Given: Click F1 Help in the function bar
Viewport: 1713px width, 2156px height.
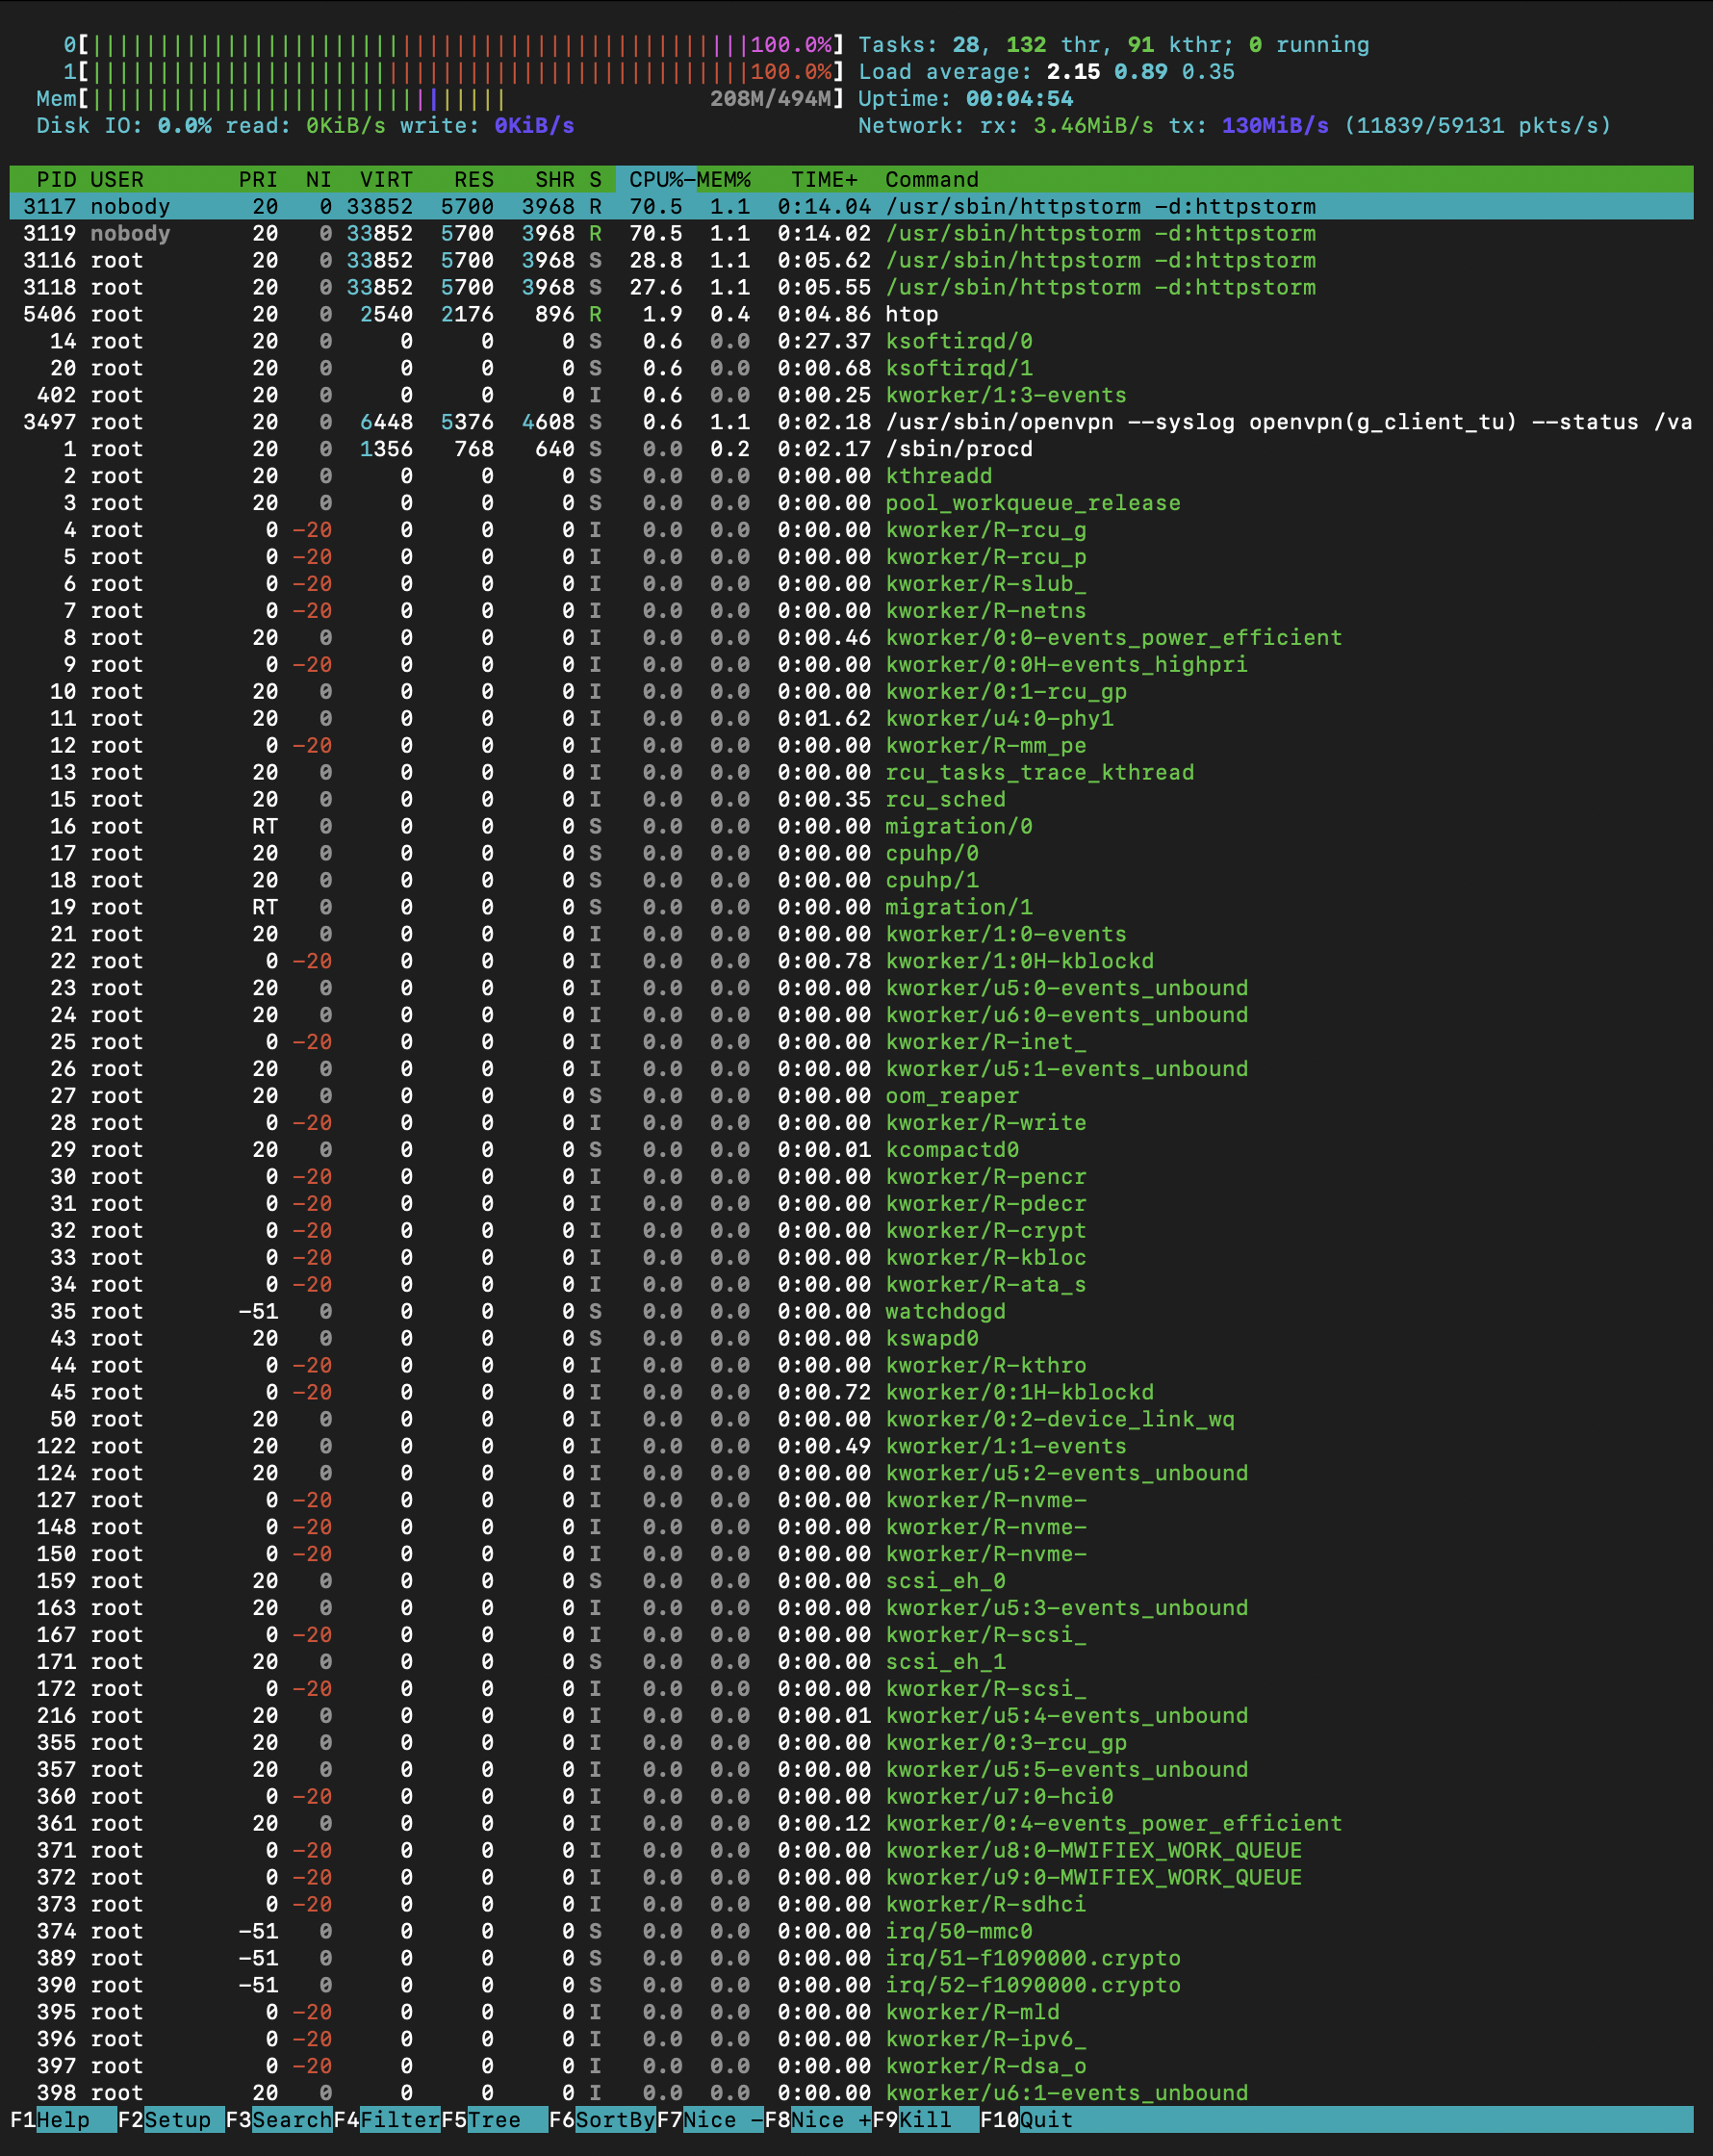Looking at the screenshot, I should click(62, 2119).
